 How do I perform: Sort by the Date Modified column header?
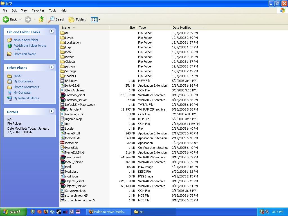coord(187,28)
